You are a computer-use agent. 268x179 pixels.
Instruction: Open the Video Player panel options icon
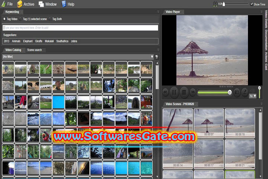point(261,12)
